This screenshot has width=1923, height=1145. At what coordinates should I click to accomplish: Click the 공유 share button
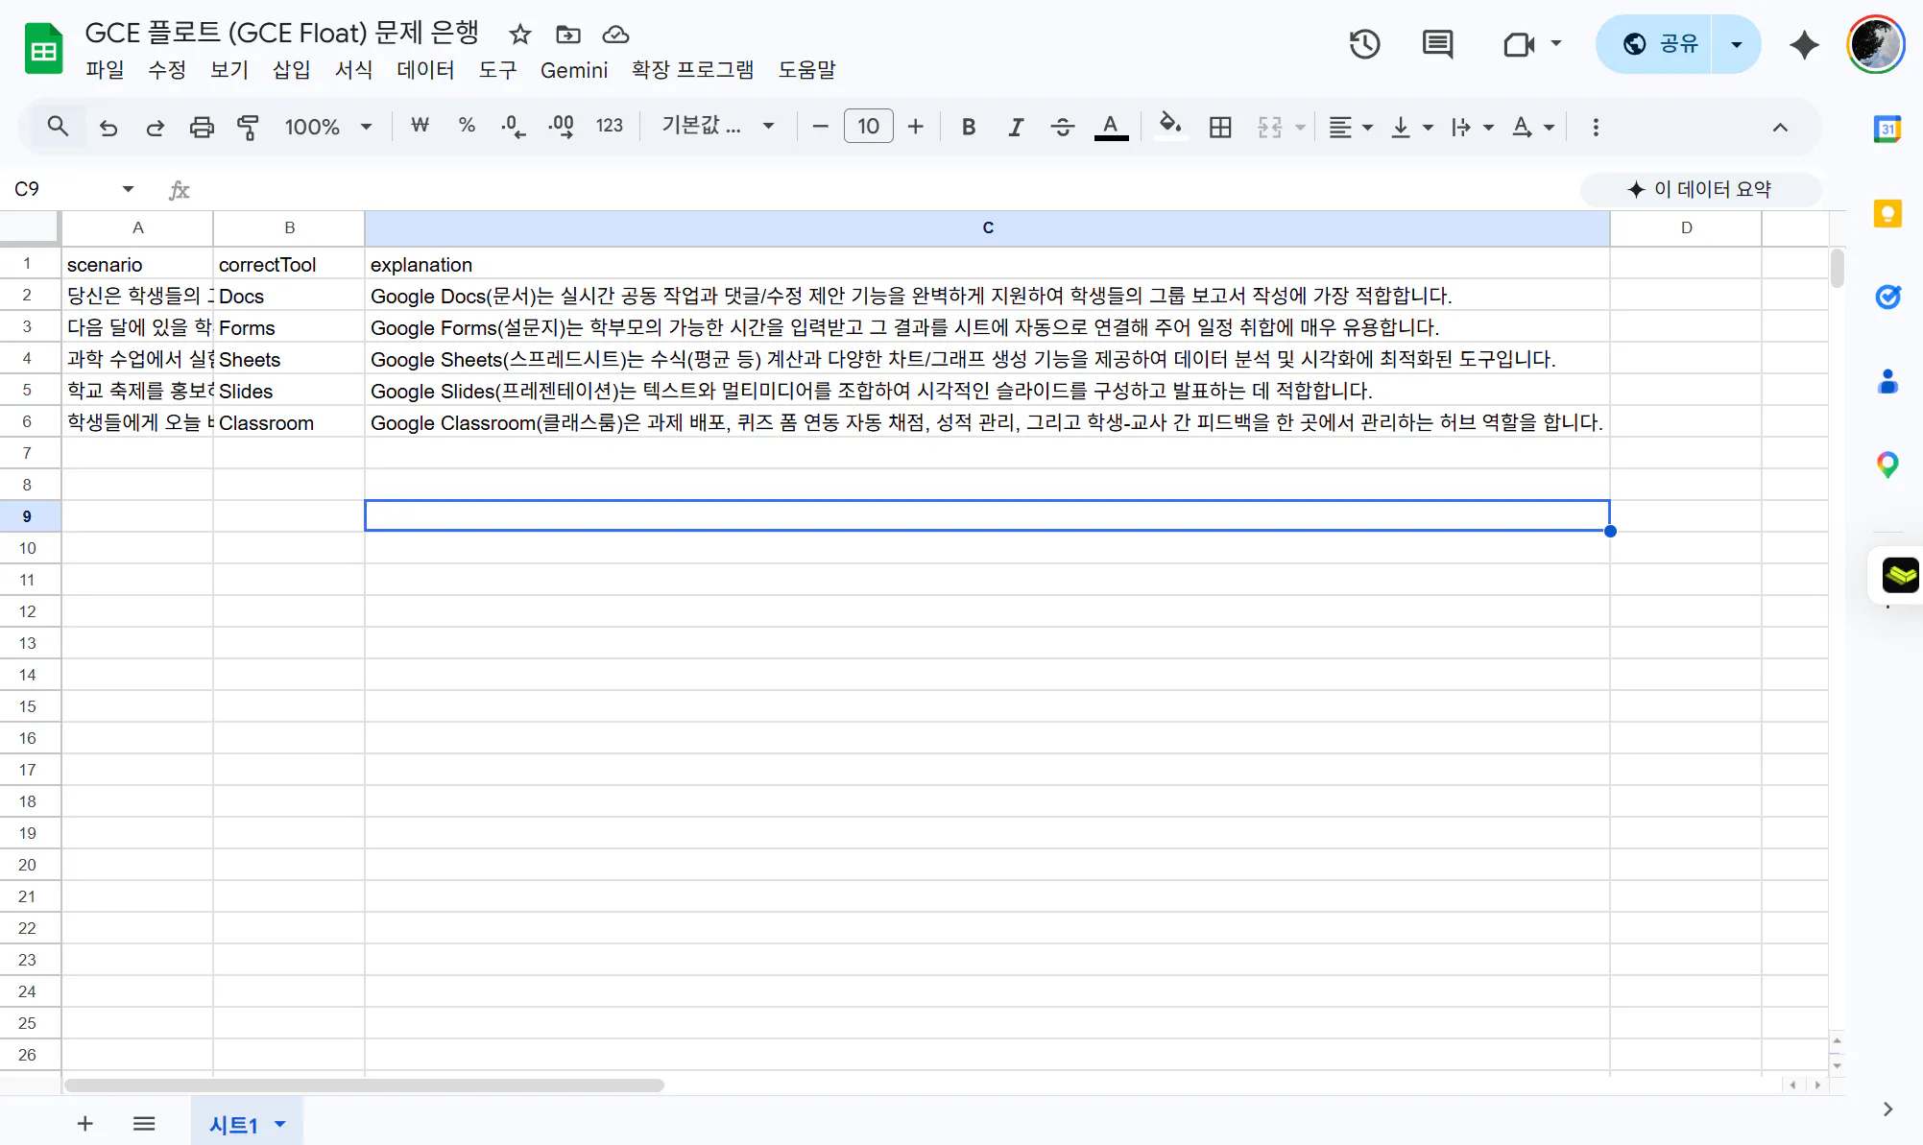click(x=1654, y=44)
